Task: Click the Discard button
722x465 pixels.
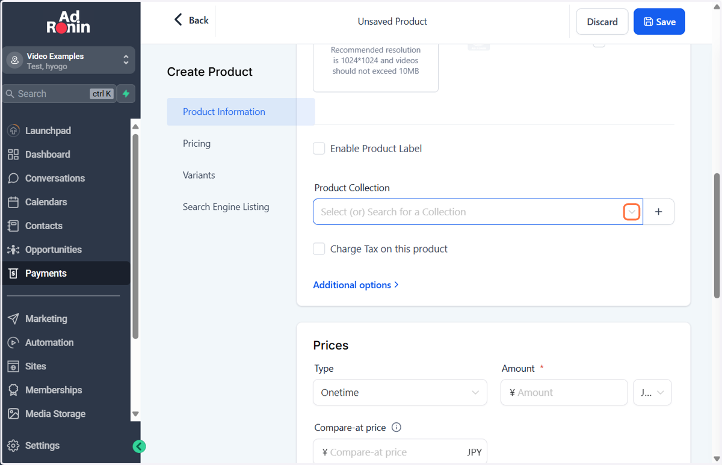Action: 602,22
